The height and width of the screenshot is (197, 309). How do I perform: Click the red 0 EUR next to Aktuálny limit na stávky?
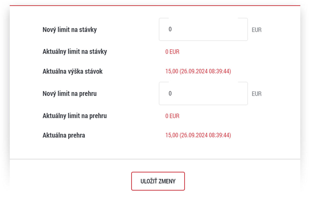click(172, 52)
